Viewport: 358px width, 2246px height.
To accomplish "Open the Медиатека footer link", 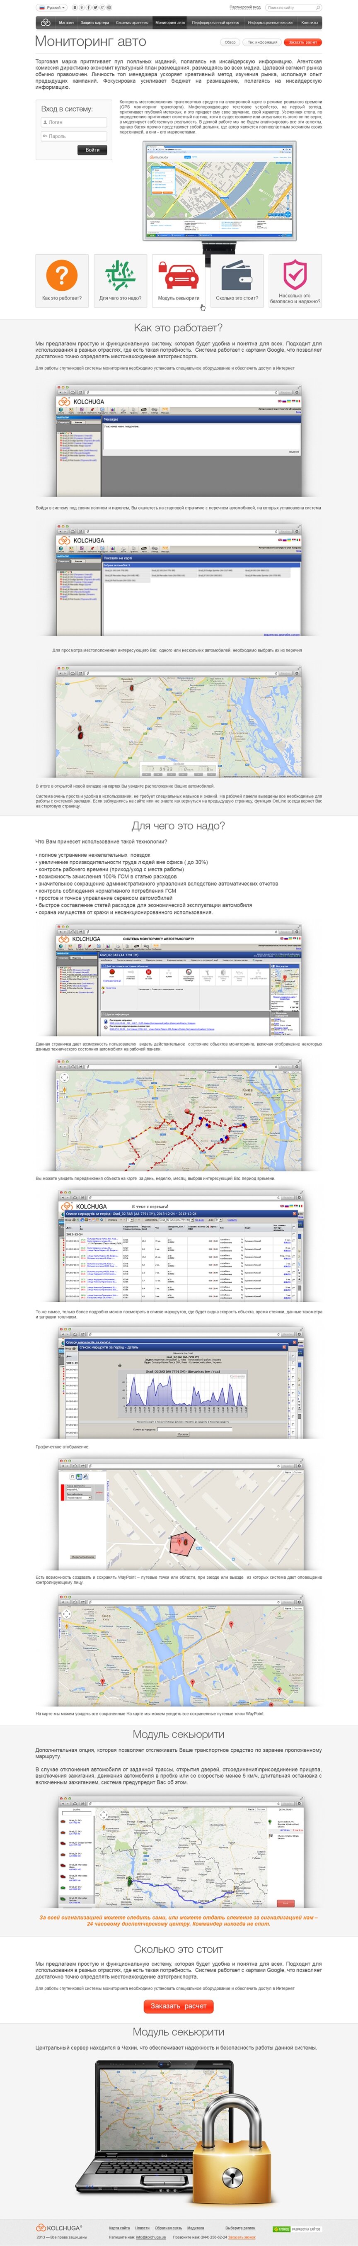I will click(x=195, y=2228).
